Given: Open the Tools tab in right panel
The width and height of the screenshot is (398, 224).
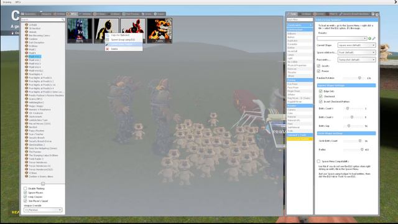Looking at the screenshot, I should click(292, 14).
